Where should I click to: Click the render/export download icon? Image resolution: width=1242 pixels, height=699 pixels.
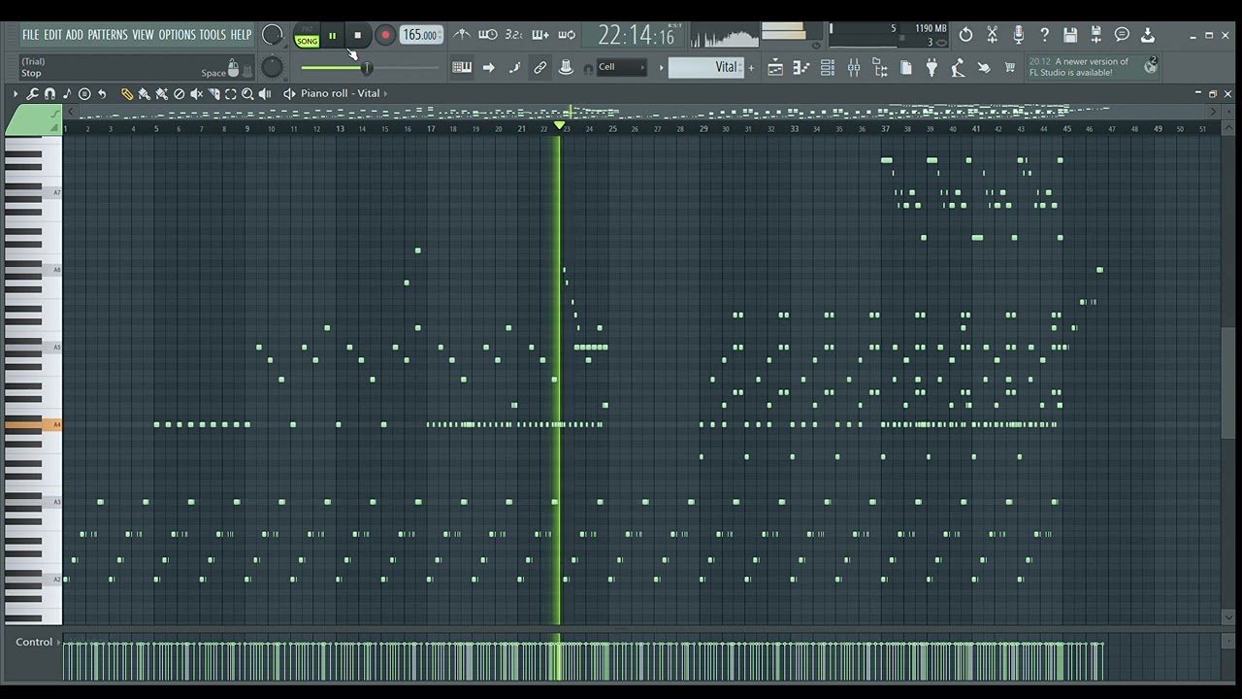[1148, 35]
